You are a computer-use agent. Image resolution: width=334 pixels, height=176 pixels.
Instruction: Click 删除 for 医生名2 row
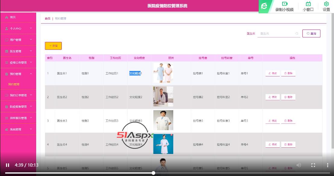[288, 97]
